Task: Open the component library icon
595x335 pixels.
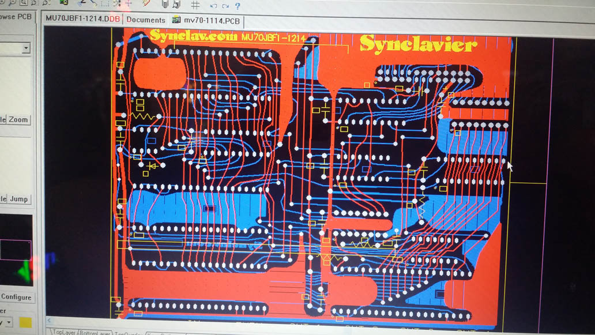Action: click(165, 4)
